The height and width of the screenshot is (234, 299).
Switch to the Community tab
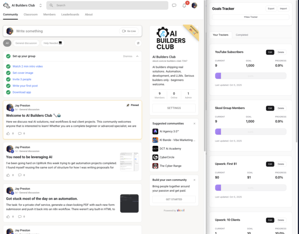pyautogui.click(x=10, y=14)
